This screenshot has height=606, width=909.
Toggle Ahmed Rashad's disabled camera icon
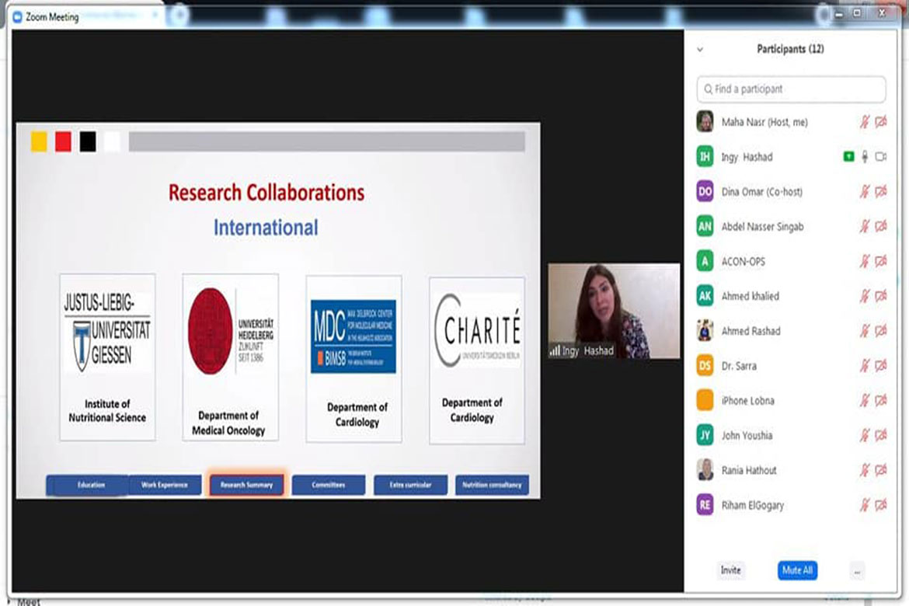[x=880, y=330]
